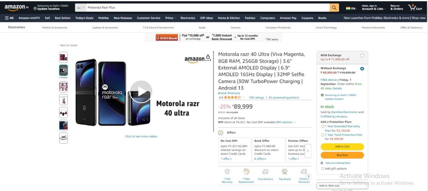Open the Mobiles navigation item
Image resolution: width=428 pixels, height=191 pixels.
tap(104, 18)
